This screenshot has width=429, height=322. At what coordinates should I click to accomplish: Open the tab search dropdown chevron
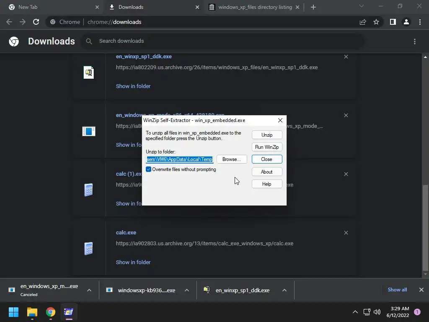[x=362, y=6]
